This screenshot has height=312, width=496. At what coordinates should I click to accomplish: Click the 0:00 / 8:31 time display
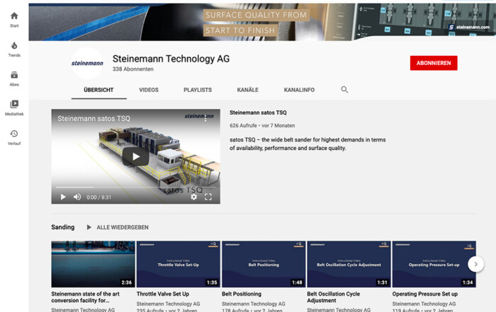(98, 197)
